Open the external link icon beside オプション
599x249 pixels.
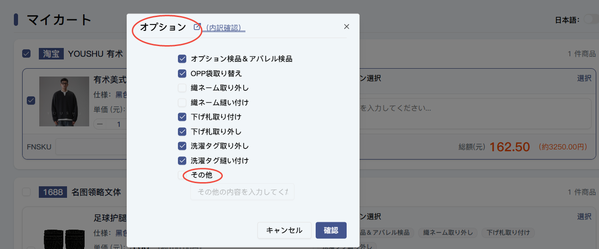(197, 27)
